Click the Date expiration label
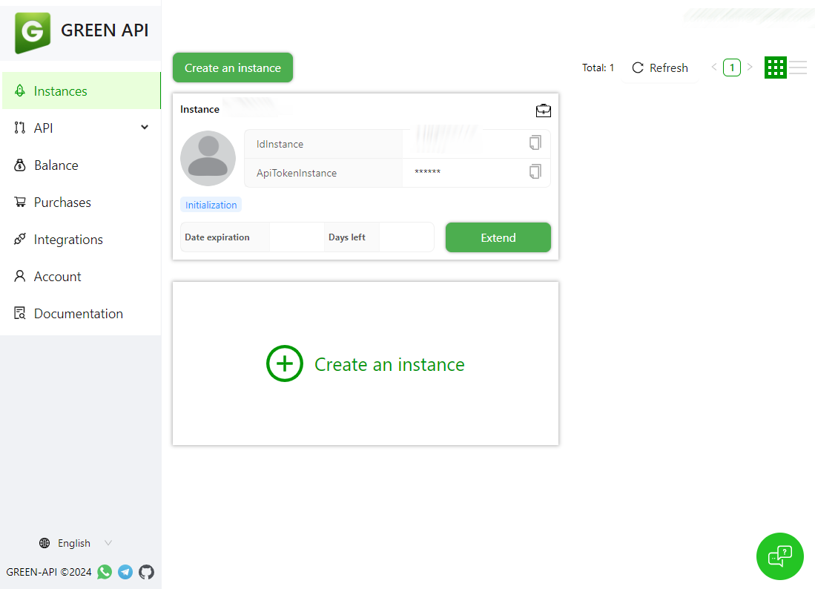The image size is (815, 589). [217, 237]
